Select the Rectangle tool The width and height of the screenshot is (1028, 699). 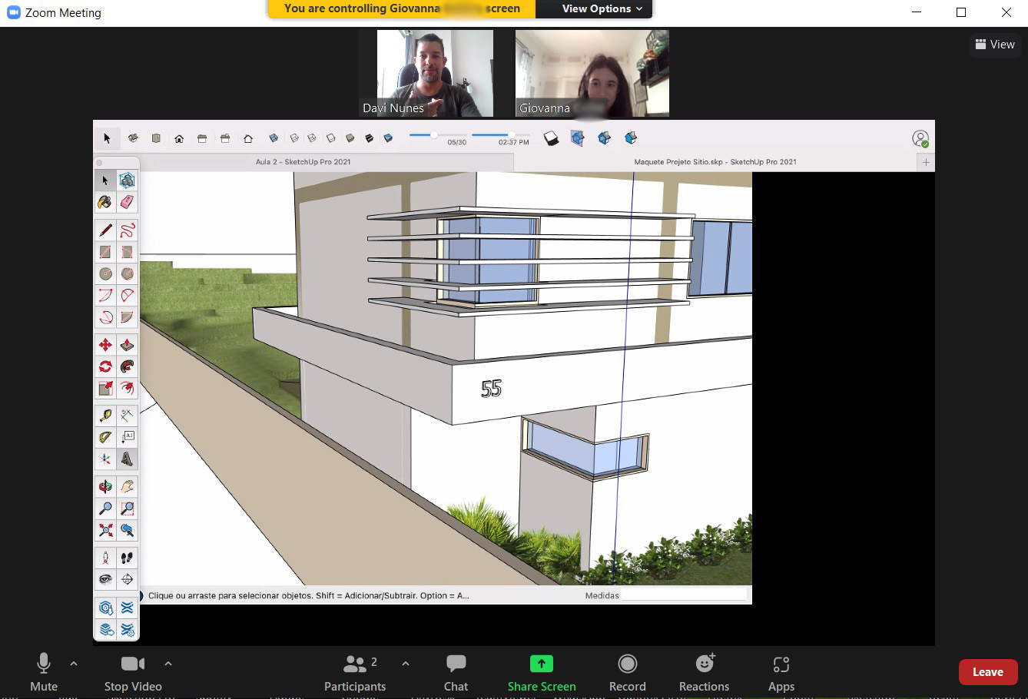[x=104, y=251]
